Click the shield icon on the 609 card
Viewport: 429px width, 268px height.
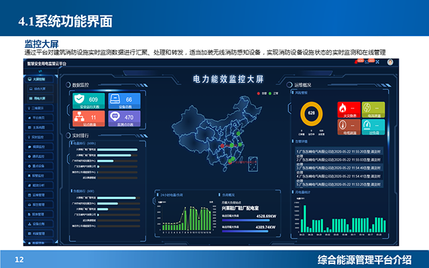[x=79, y=98]
